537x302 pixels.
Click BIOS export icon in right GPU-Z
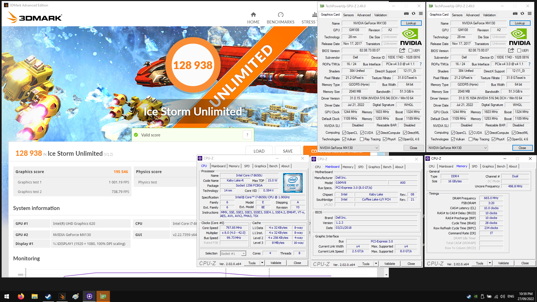(x=511, y=50)
